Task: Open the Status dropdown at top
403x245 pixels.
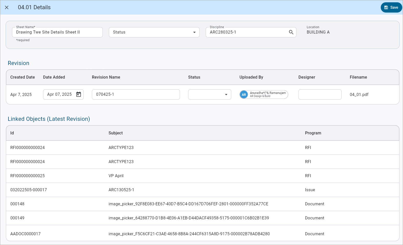Action: pos(154,32)
